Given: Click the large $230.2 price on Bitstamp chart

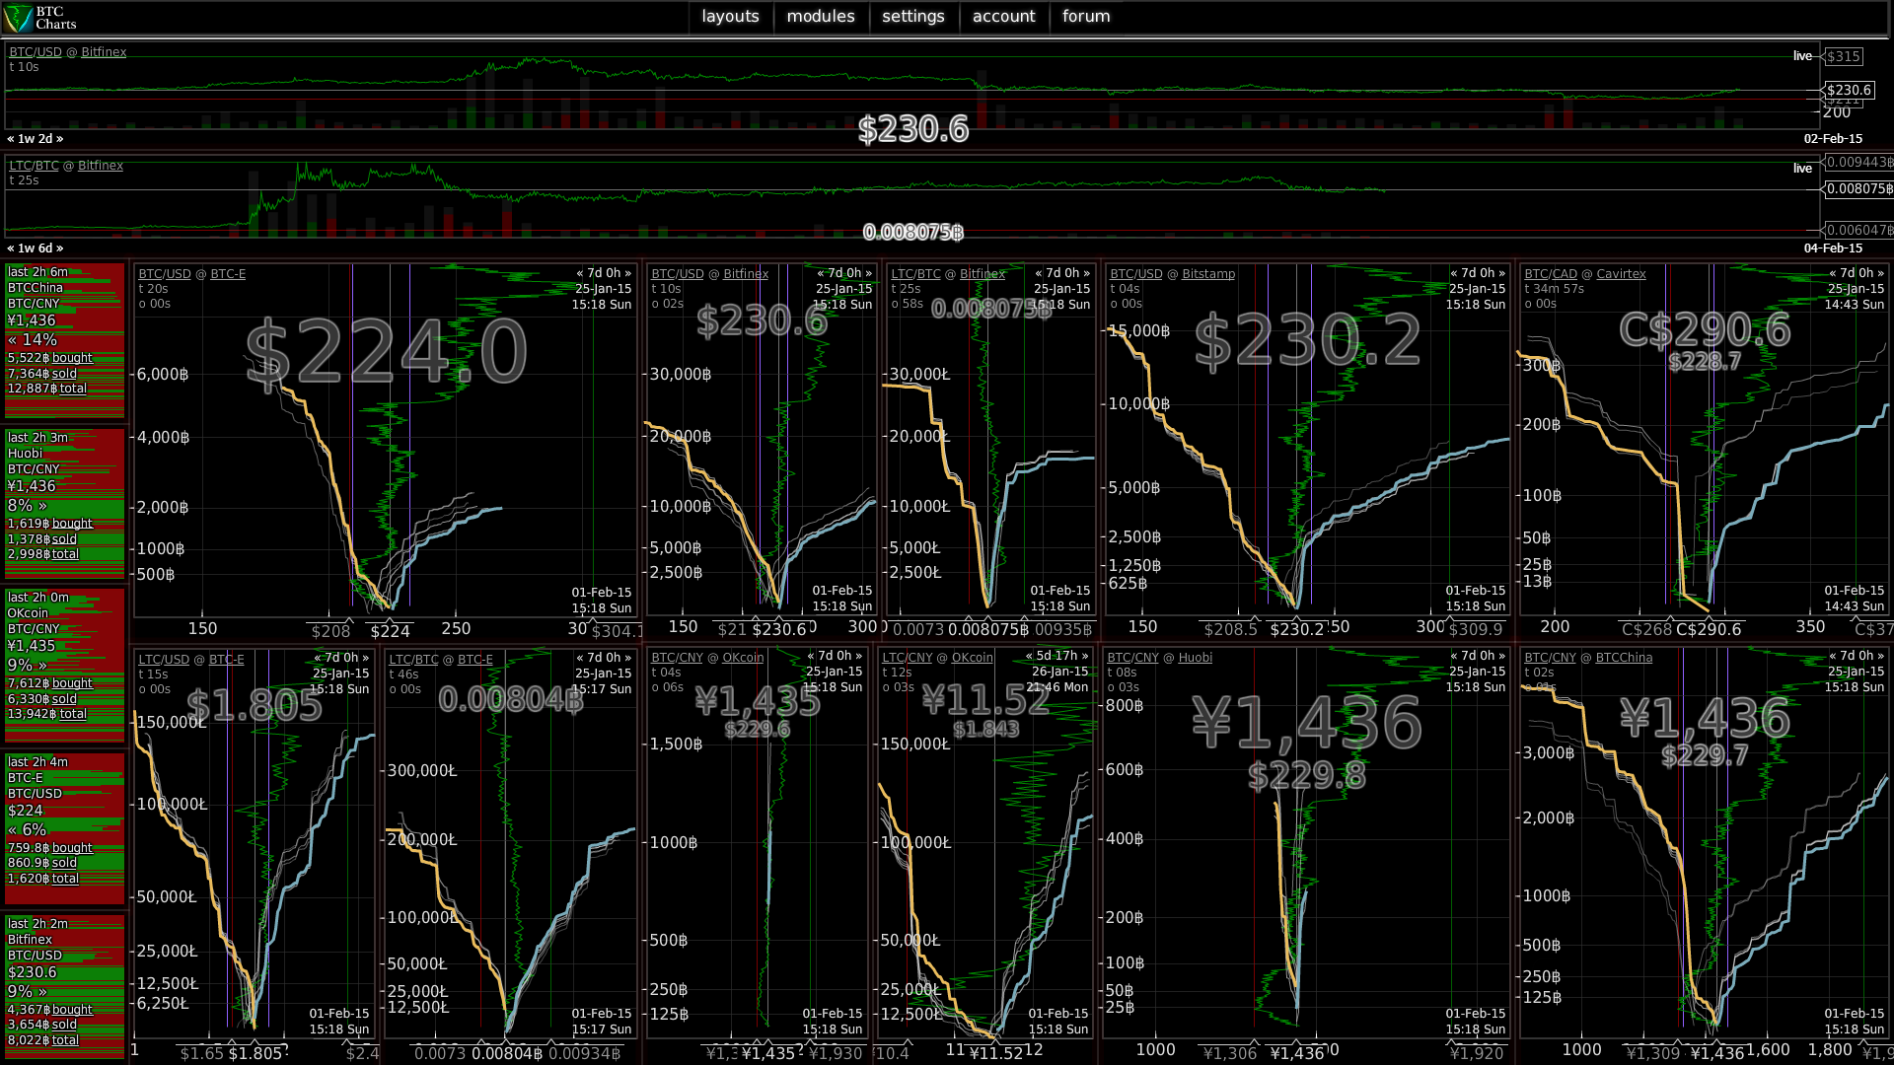Looking at the screenshot, I should click(1307, 340).
